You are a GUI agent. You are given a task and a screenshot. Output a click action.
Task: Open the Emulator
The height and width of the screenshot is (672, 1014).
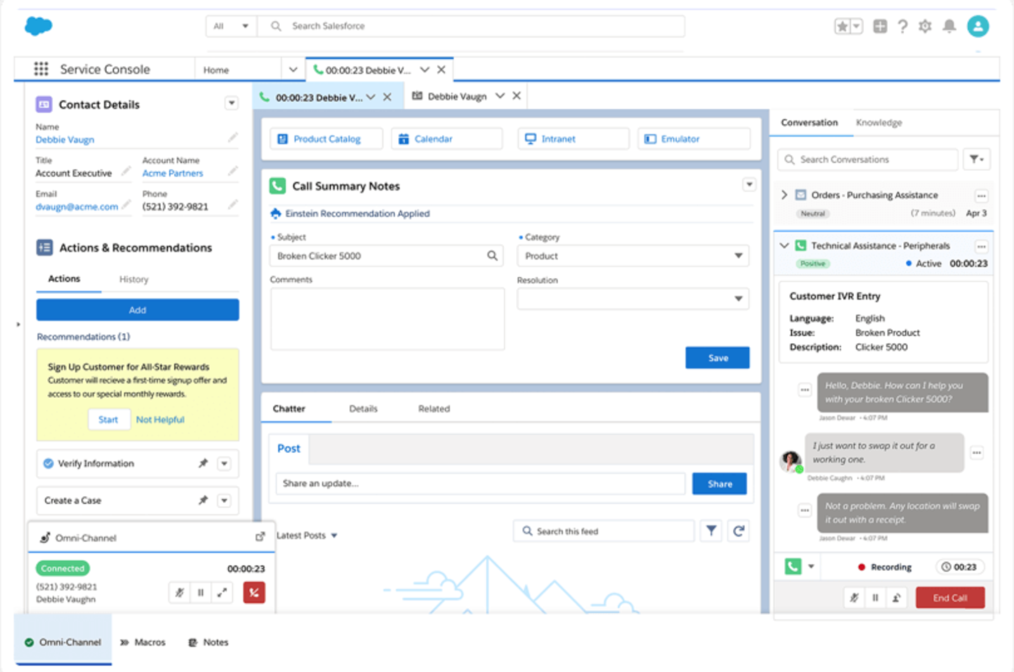click(x=693, y=138)
